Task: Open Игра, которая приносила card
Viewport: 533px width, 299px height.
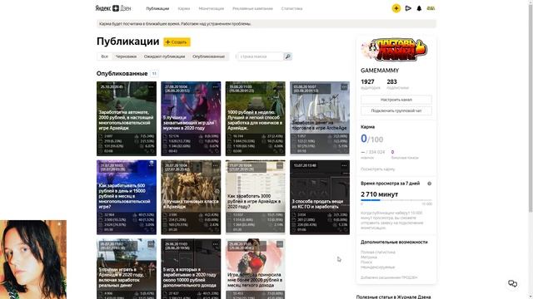Action: pyautogui.click(x=256, y=269)
